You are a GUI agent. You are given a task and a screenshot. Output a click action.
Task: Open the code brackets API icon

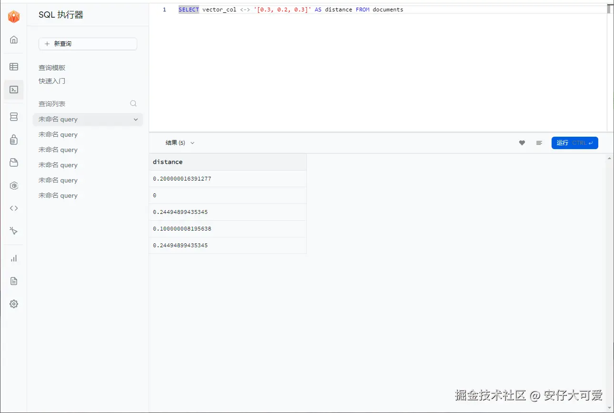tap(14, 208)
